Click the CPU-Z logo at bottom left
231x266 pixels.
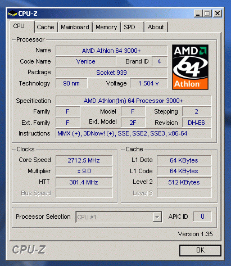[x=29, y=250]
